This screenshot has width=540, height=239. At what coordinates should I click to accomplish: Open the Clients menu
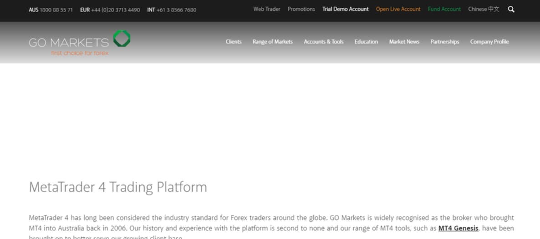point(234,42)
